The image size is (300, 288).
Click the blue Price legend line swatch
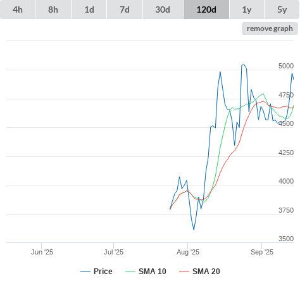tap(85, 272)
